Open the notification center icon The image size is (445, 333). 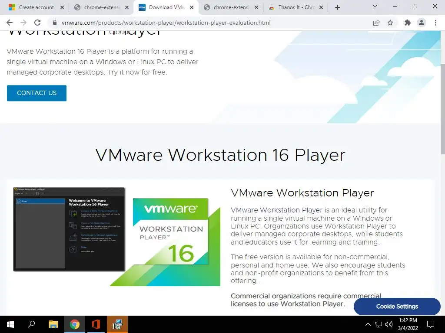(431, 324)
